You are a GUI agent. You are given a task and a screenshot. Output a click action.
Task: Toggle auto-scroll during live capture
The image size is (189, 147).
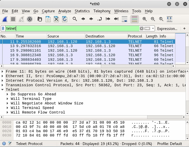click(125, 19)
